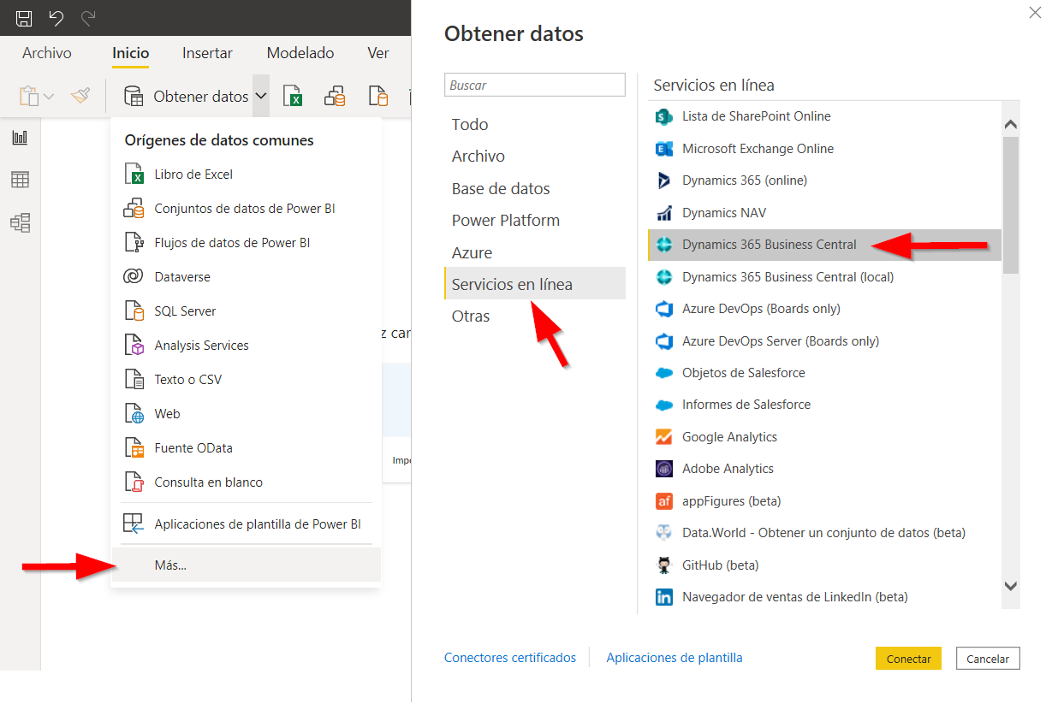Select the Azure category
Image resolution: width=1052 pixels, height=704 pixels.
[x=535, y=253]
